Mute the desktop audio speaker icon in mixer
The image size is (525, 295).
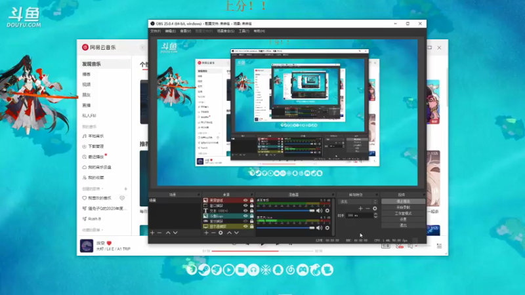point(319,210)
